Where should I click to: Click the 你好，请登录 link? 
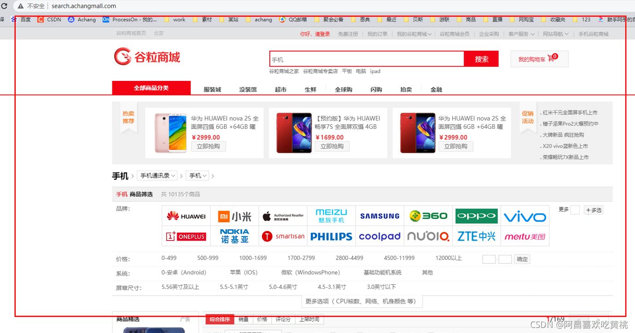pyautogui.click(x=315, y=34)
